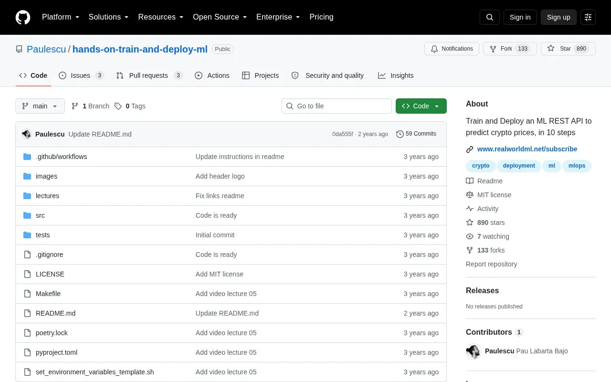
Task: View the 59 Commits history
Action: [x=416, y=134]
